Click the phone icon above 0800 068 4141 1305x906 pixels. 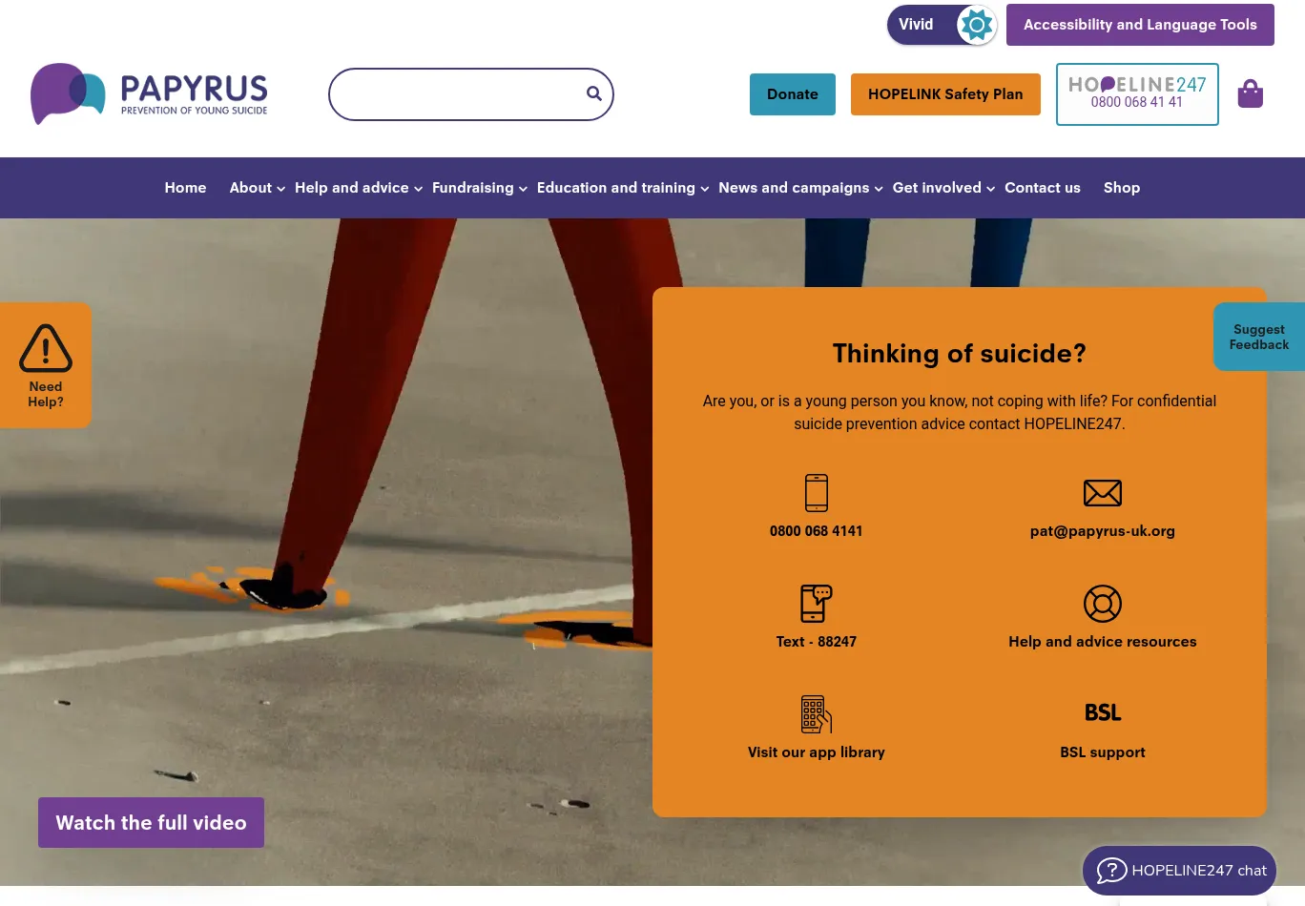[x=816, y=493]
